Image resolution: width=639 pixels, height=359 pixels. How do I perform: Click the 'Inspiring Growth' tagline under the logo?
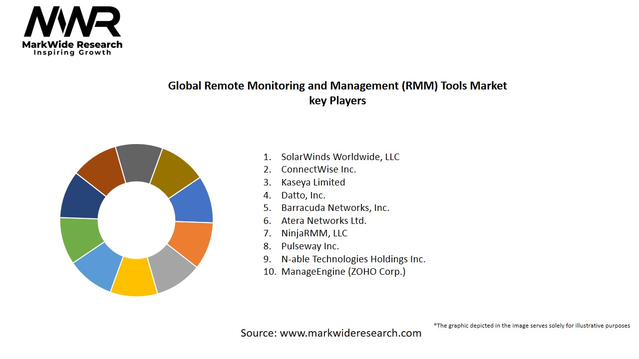(72, 52)
